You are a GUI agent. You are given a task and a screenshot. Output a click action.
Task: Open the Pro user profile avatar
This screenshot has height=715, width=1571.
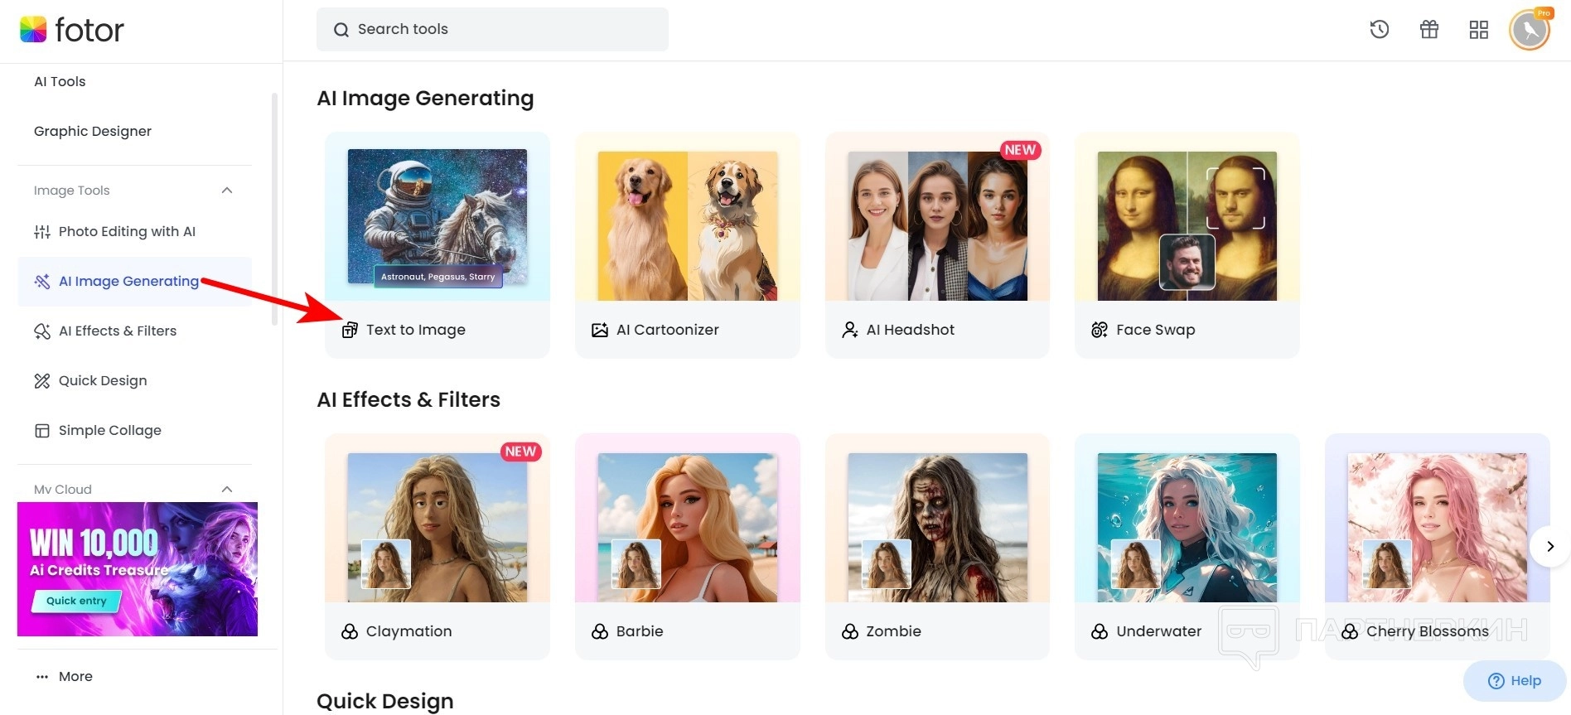click(x=1530, y=31)
